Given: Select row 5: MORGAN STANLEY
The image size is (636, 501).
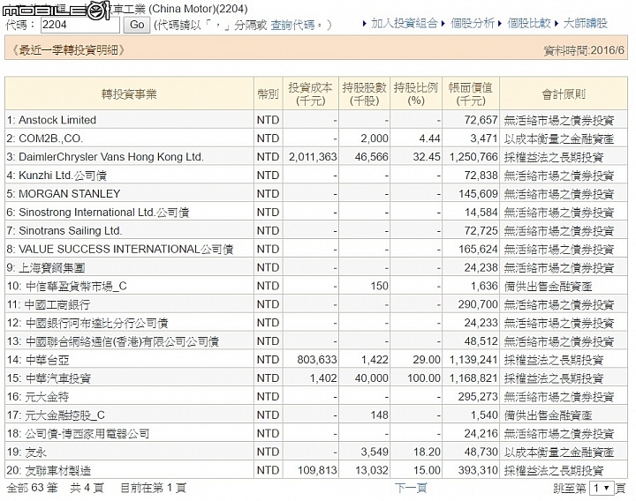Looking at the screenshot, I should coord(316,193).
